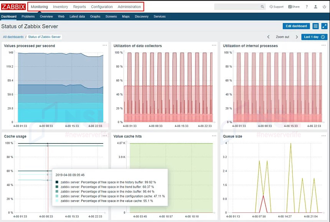Screen dimensions: 330x222
Task: Click All dashboards breadcrumb link
Action: [13, 37]
